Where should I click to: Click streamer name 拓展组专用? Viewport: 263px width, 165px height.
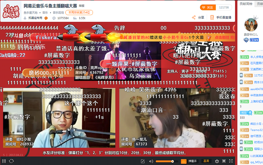[x=35, y=18]
